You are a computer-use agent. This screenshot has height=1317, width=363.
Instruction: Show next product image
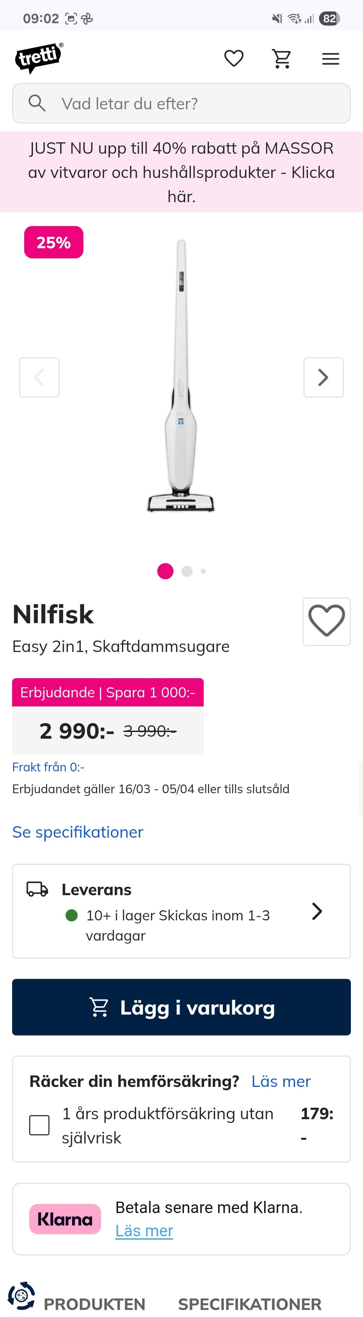pos(323,377)
